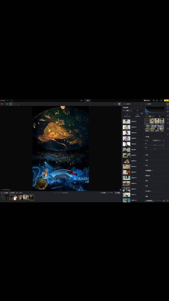The width and height of the screenshot is (169, 301).
Task: Click the highlighted view-mode icon above the canvas
Action: (x=119, y=104)
